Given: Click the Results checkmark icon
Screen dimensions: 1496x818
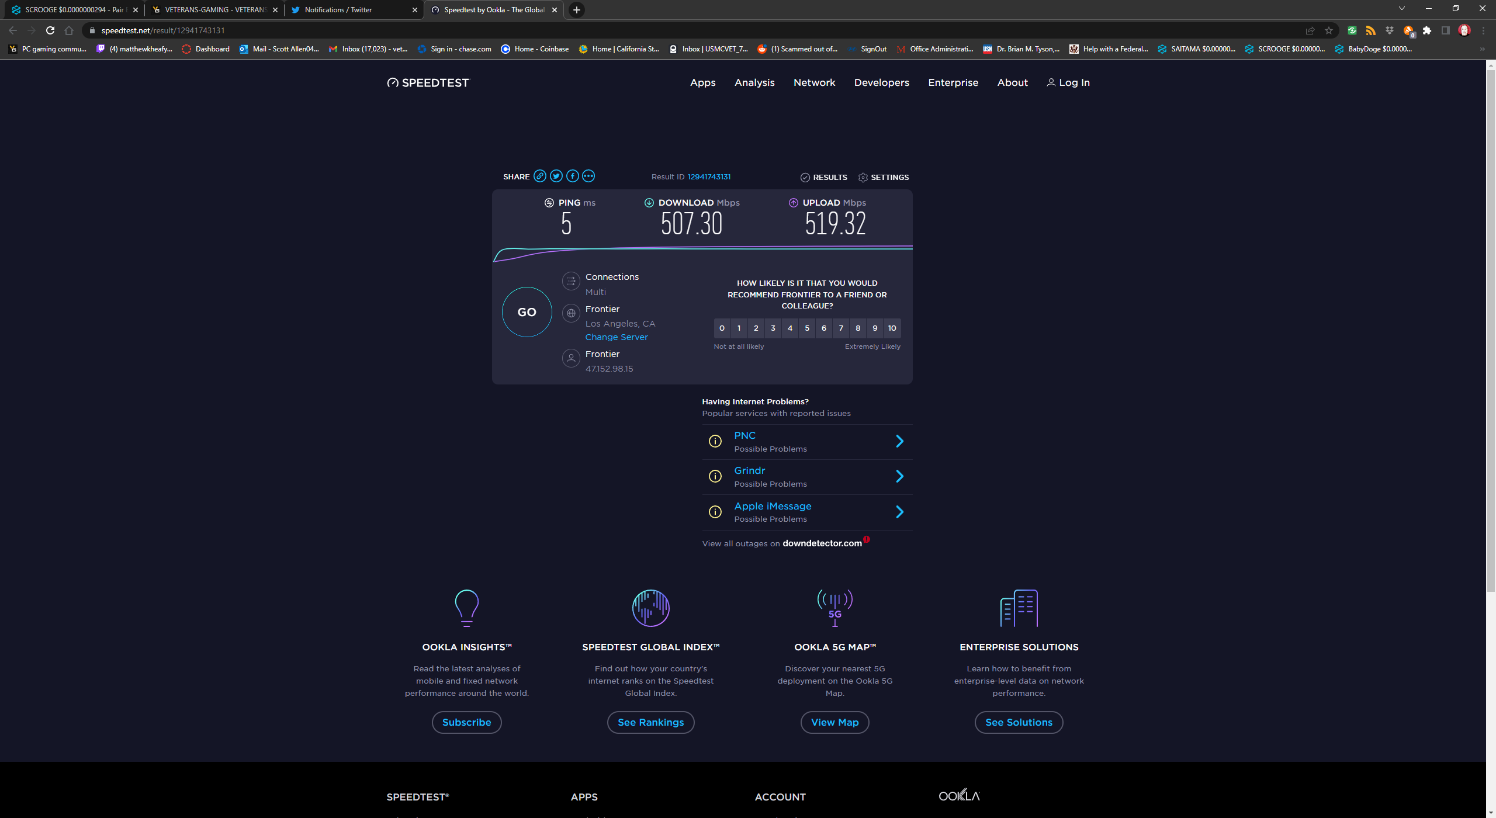Looking at the screenshot, I should click(x=805, y=177).
